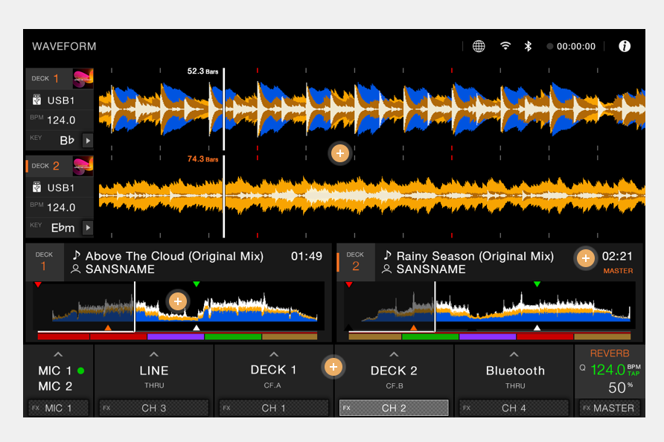
Task: Click the Deck 1 album artwork thumbnail
Action: point(82,77)
